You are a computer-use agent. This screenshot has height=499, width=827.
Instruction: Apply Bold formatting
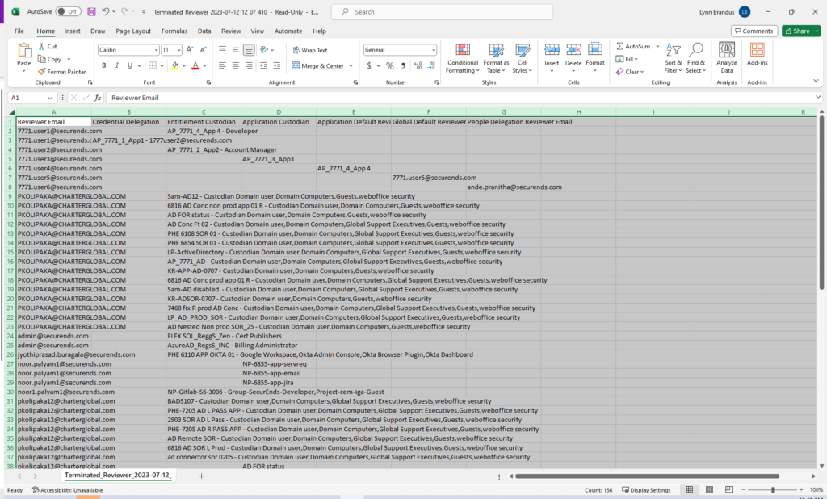point(104,66)
